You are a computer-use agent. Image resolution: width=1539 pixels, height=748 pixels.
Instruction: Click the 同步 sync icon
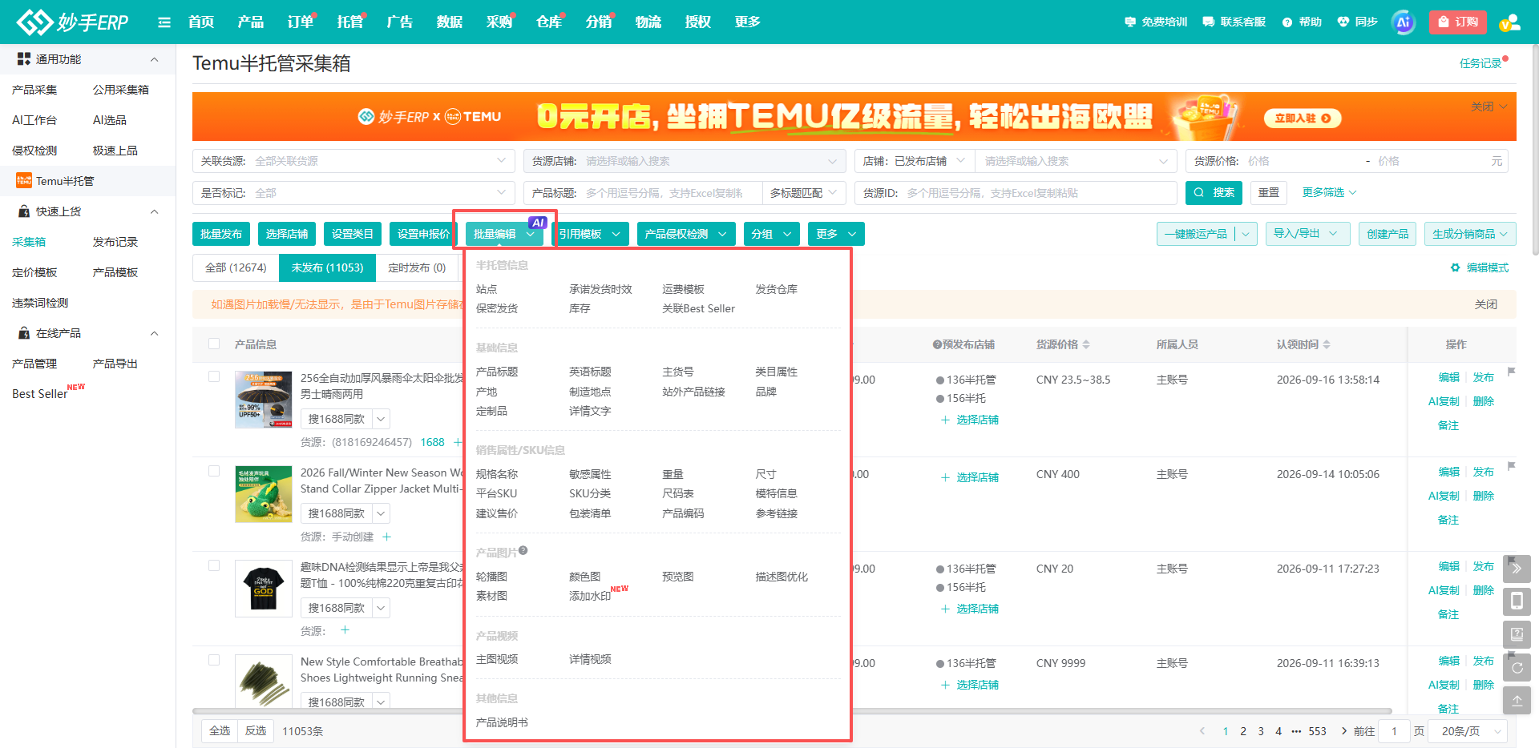[x=1343, y=22]
